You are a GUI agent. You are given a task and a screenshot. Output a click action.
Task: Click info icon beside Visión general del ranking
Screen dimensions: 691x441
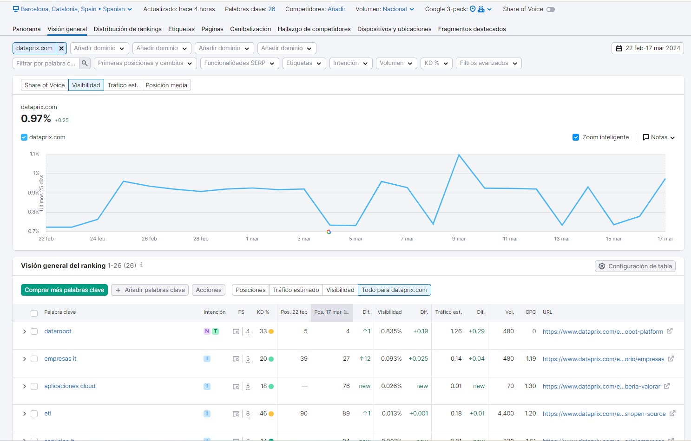click(141, 265)
